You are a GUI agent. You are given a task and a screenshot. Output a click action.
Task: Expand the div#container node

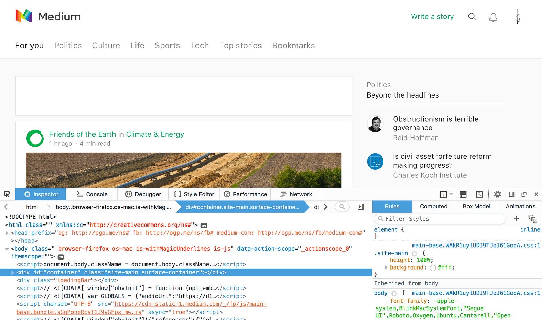[13, 273]
